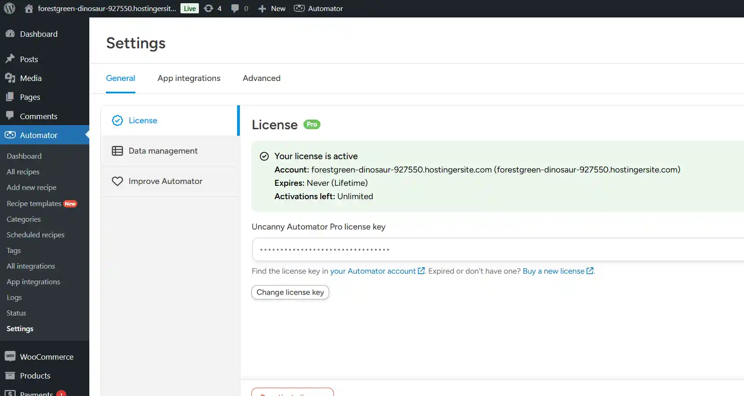Open comments bubble icon in admin bar
Image resolution: width=744 pixels, height=396 pixels.
pyautogui.click(x=235, y=8)
